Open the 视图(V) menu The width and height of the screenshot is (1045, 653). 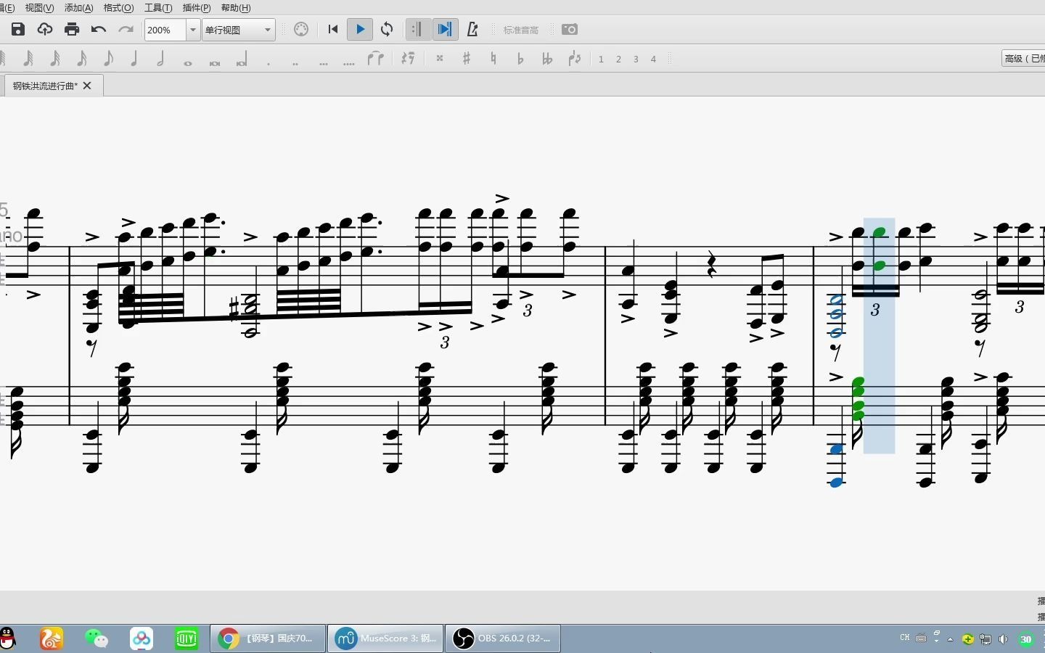[39, 8]
